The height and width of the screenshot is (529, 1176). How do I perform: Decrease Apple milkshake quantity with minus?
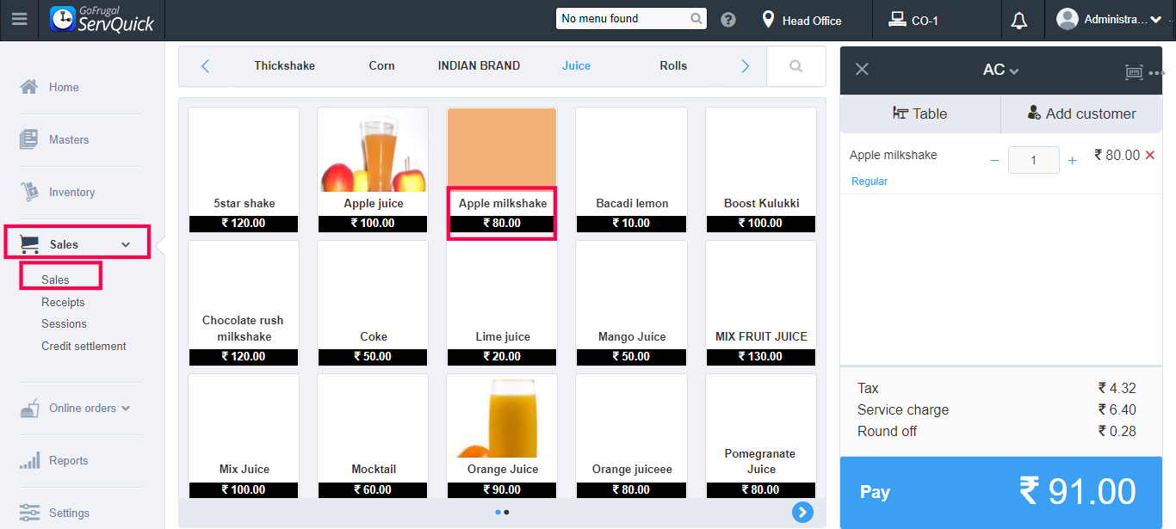coord(994,161)
